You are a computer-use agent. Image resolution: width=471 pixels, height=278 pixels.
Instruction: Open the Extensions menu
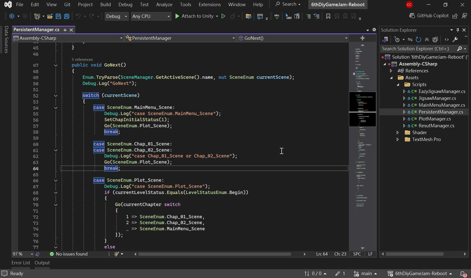210,5
